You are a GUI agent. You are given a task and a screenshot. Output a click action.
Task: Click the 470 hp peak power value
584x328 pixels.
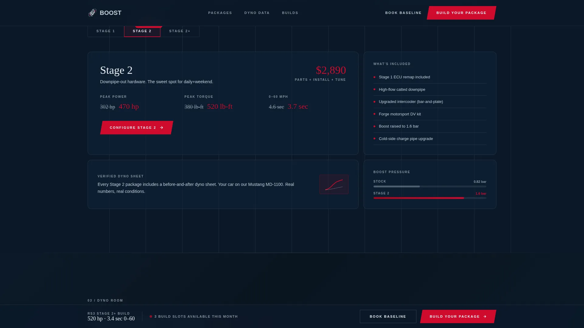click(129, 107)
